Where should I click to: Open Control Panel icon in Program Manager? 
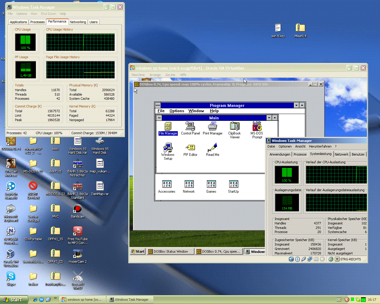190,129
